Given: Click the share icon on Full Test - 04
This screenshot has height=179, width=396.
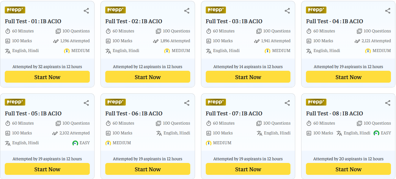Looking at the screenshot, I should [x=388, y=10].
